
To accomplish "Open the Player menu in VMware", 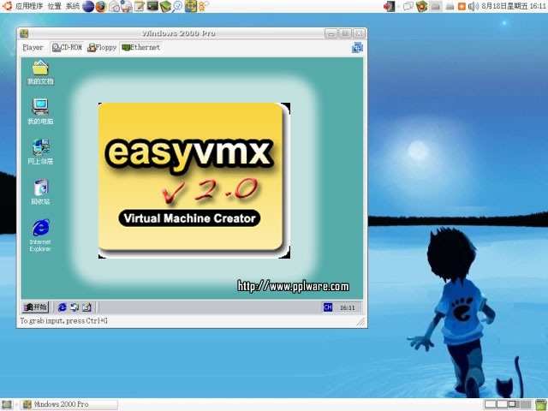I will tap(33, 47).
